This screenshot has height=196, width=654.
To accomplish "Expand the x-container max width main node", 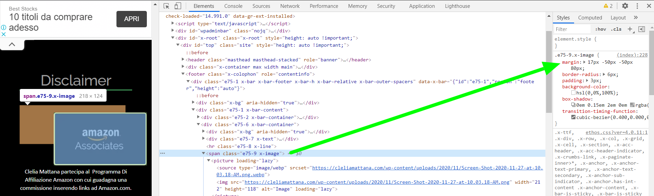I will [x=183, y=67].
